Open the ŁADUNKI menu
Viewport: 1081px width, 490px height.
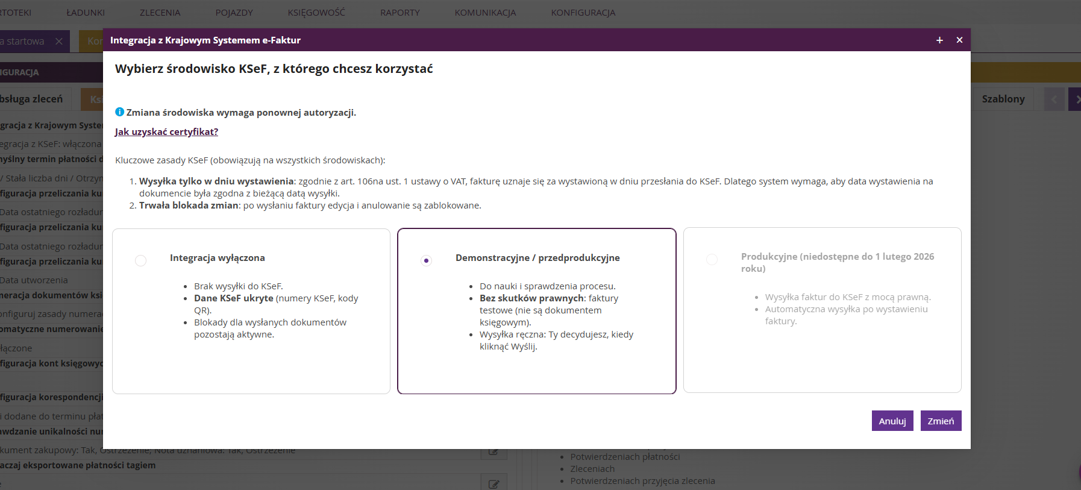pyautogui.click(x=86, y=13)
